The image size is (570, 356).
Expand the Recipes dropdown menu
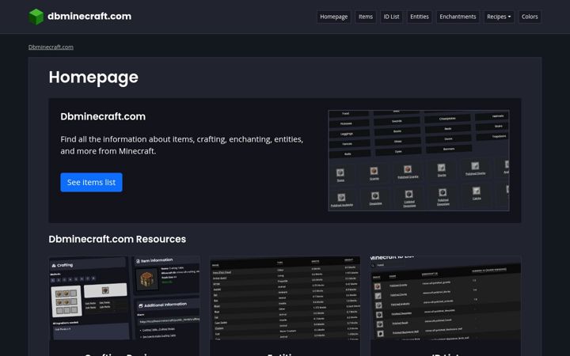click(499, 17)
